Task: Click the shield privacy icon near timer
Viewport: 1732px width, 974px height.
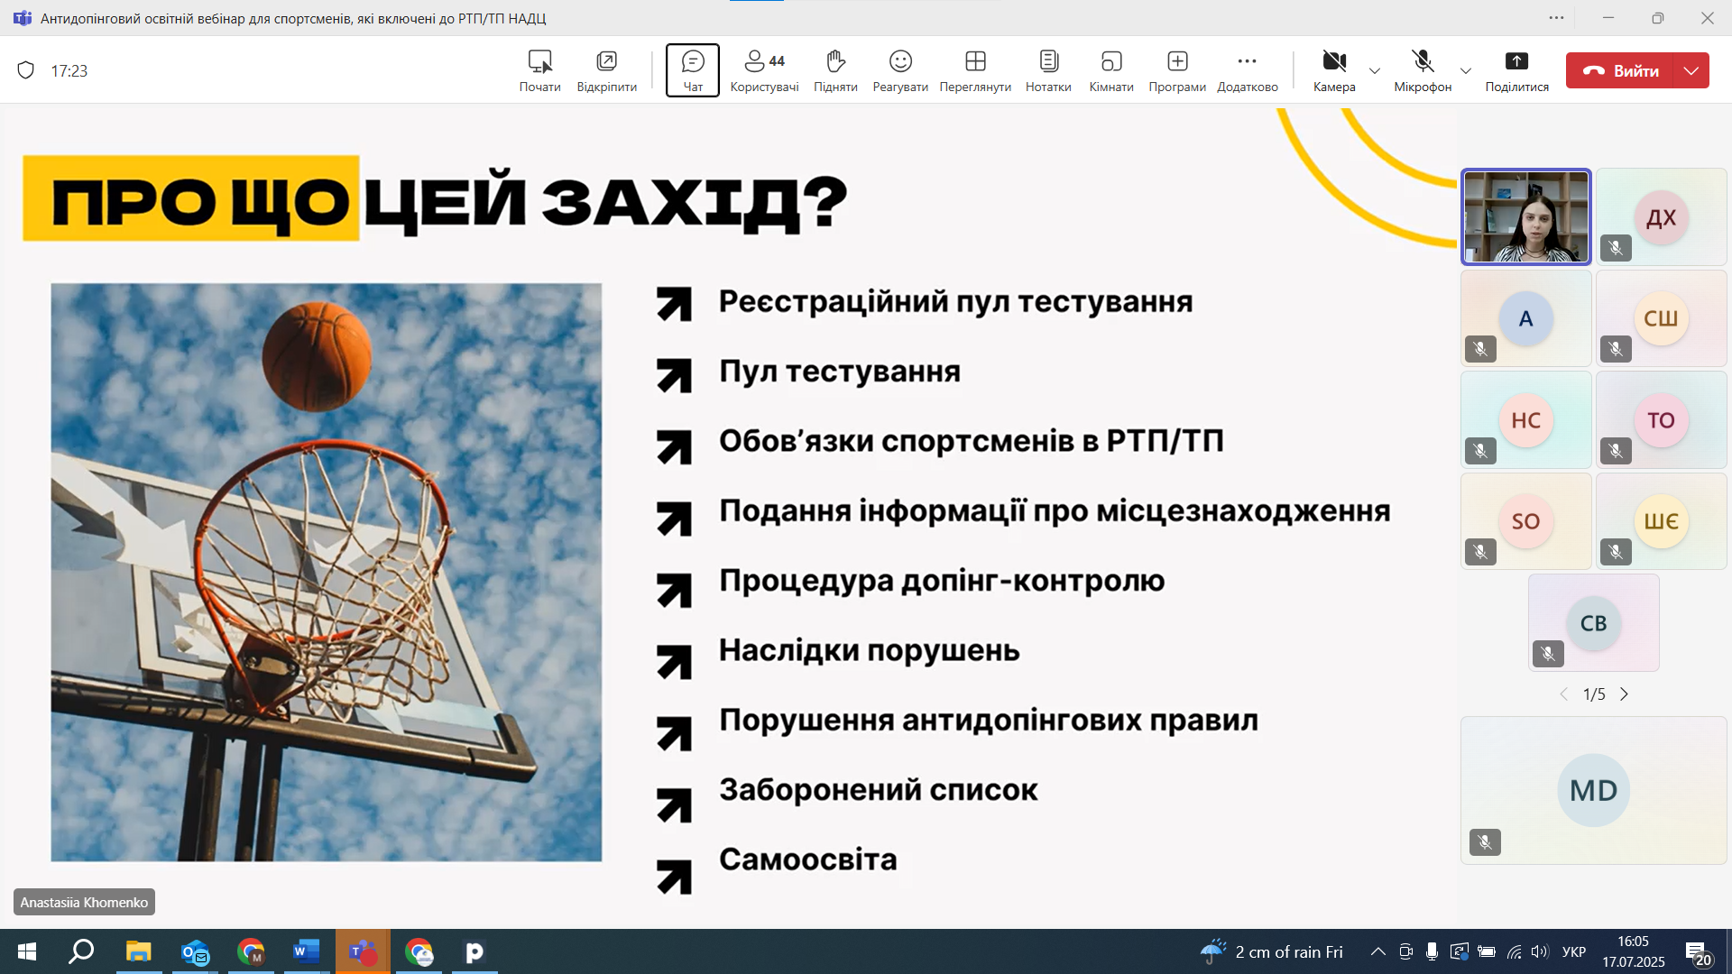Action: pos(26,70)
